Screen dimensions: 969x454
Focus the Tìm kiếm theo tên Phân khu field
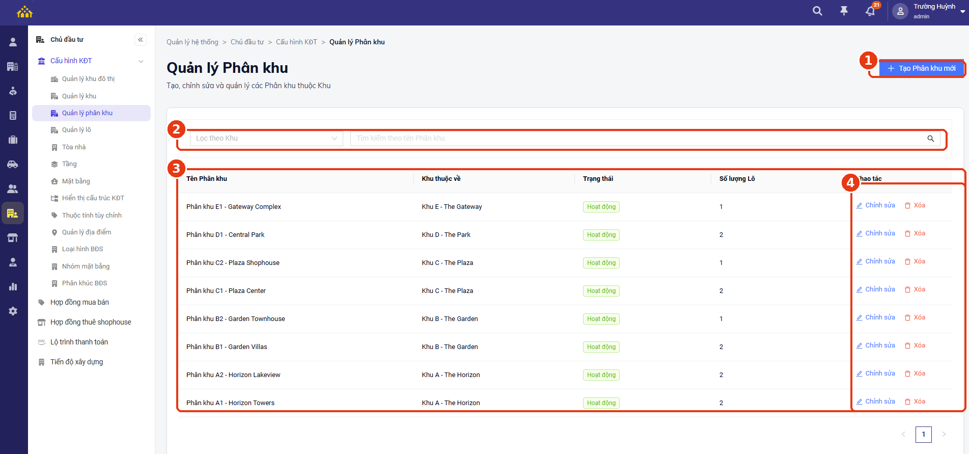[x=636, y=139]
